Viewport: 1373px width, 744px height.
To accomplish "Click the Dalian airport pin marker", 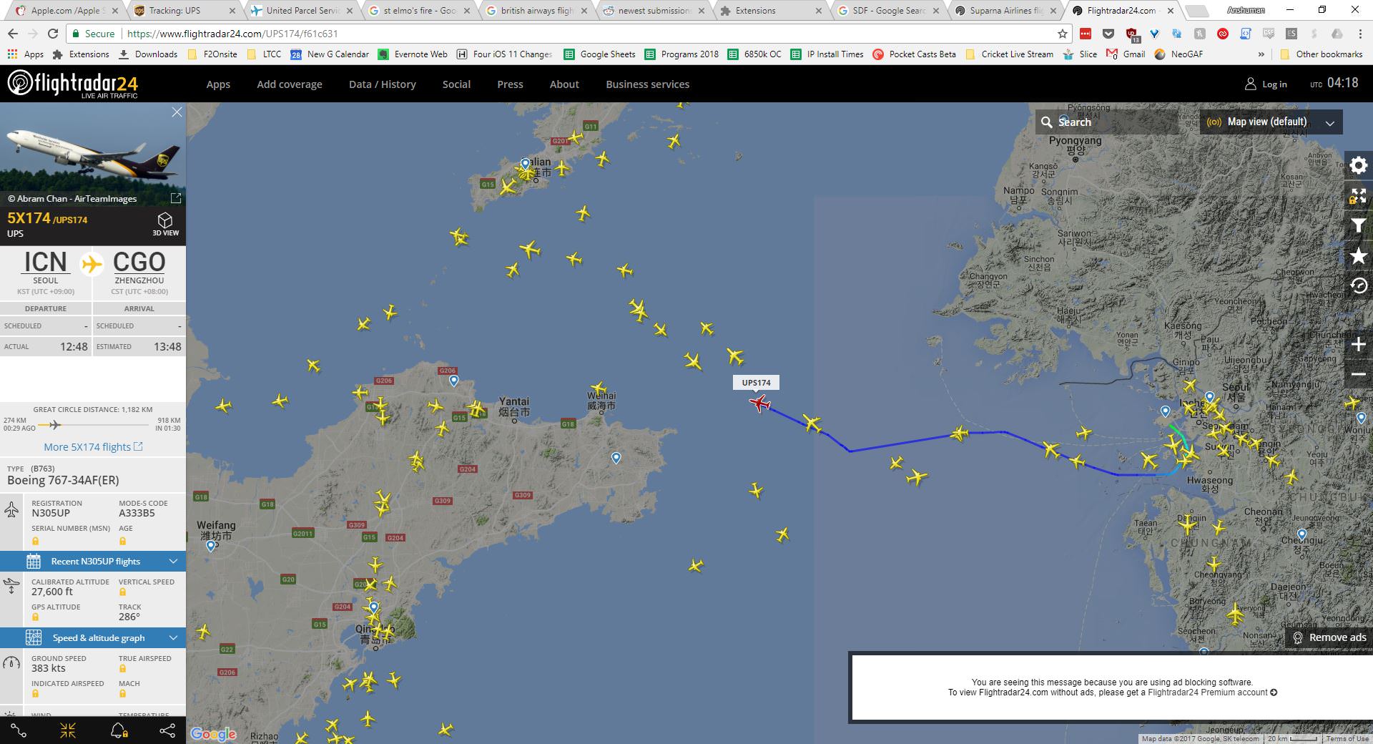I will pyautogui.click(x=525, y=164).
